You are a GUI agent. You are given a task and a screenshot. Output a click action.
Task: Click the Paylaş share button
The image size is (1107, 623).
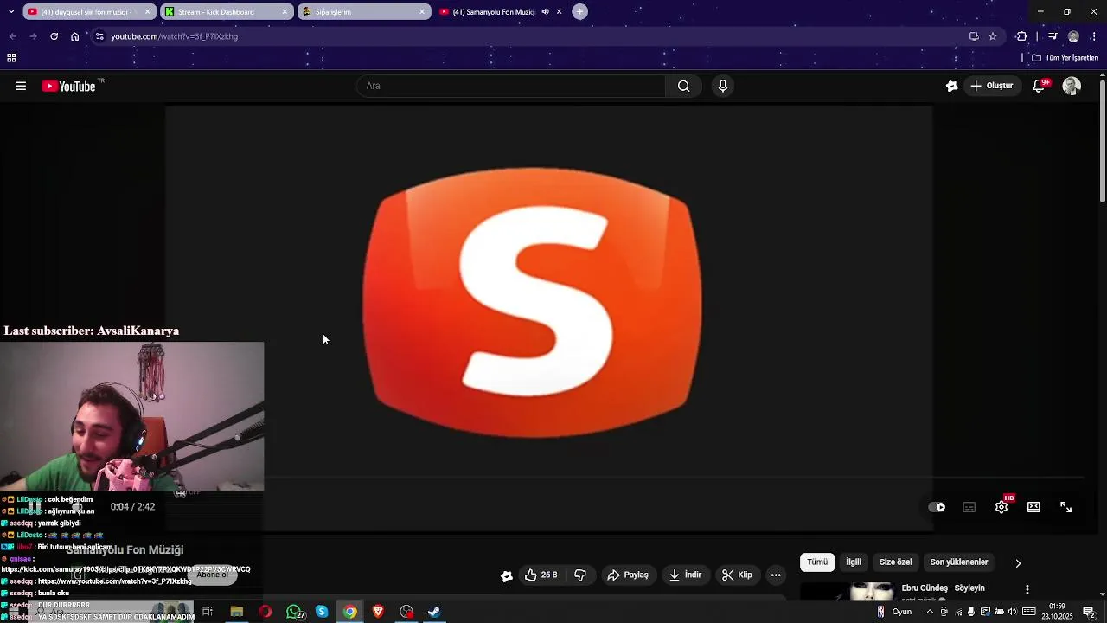(x=628, y=575)
